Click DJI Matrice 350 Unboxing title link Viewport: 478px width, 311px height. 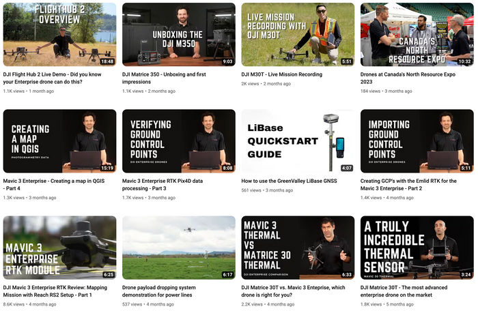coord(164,78)
